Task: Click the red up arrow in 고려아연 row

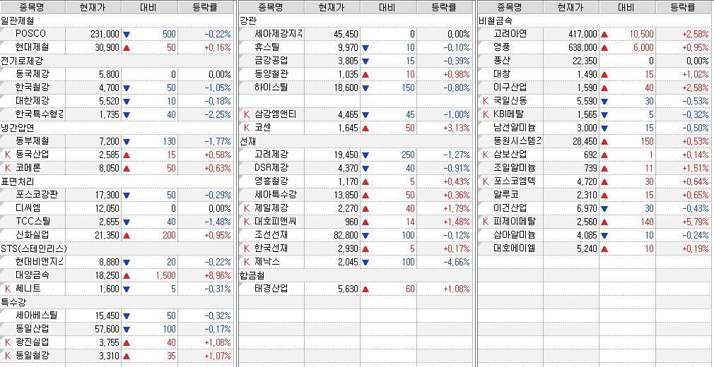Action: [604, 34]
